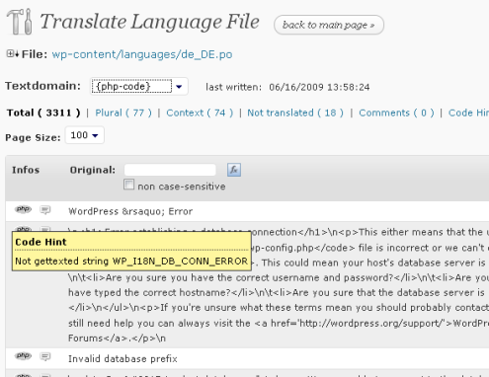Open the wp-content/languages/de_DE.po file link

(142, 54)
